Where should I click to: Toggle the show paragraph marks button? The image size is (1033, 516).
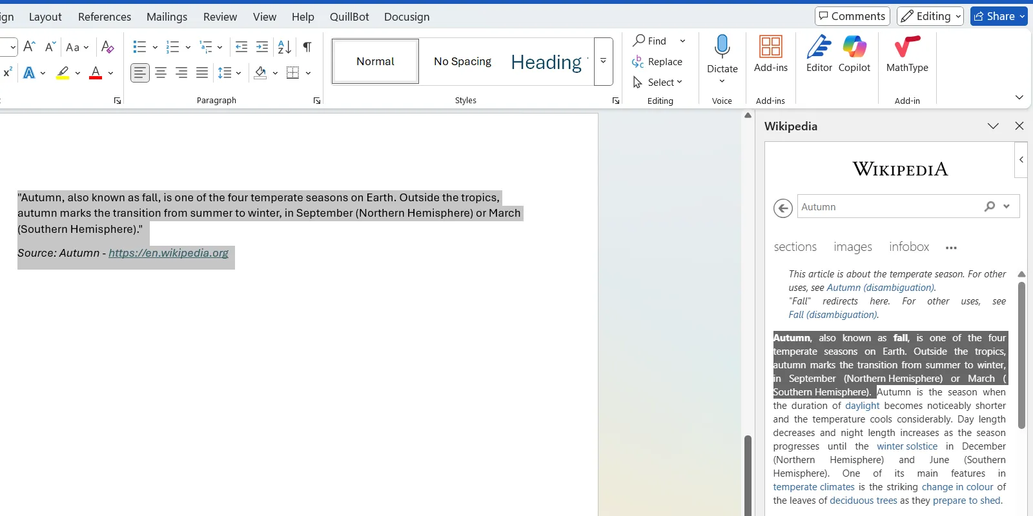click(307, 47)
